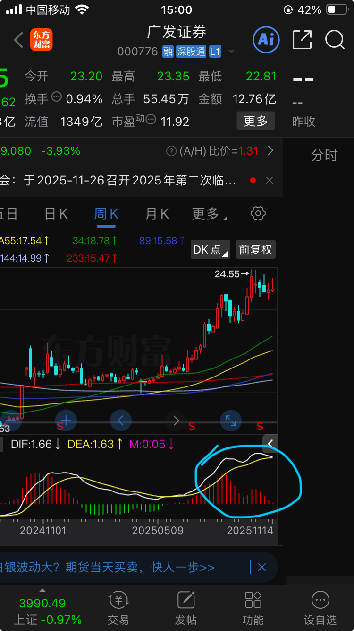The image size is (354, 631).
Task: Tap info icon next to 市盈动
Action: pyautogui.click(x=151, y=119)
